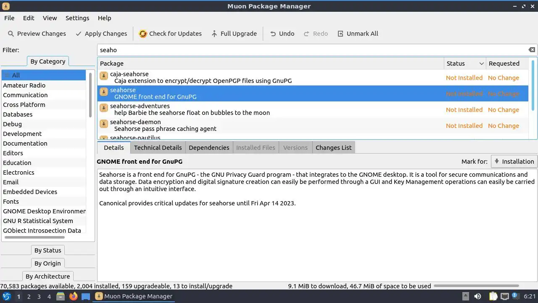
Task: Click the Check for Updates icon
Action: [x=143, y=34]
